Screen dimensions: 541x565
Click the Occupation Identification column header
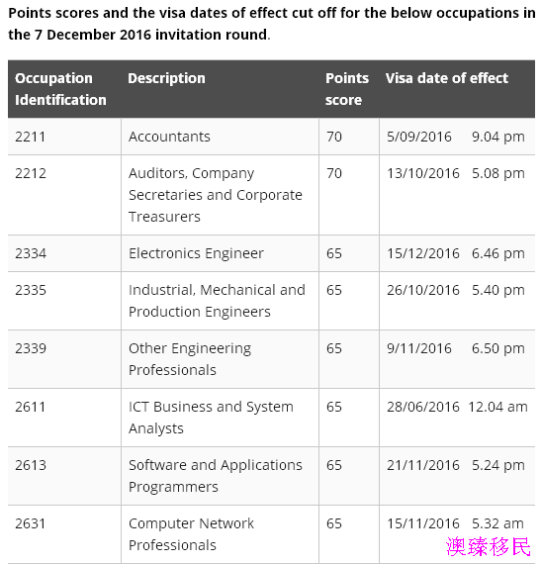[60, 89]
